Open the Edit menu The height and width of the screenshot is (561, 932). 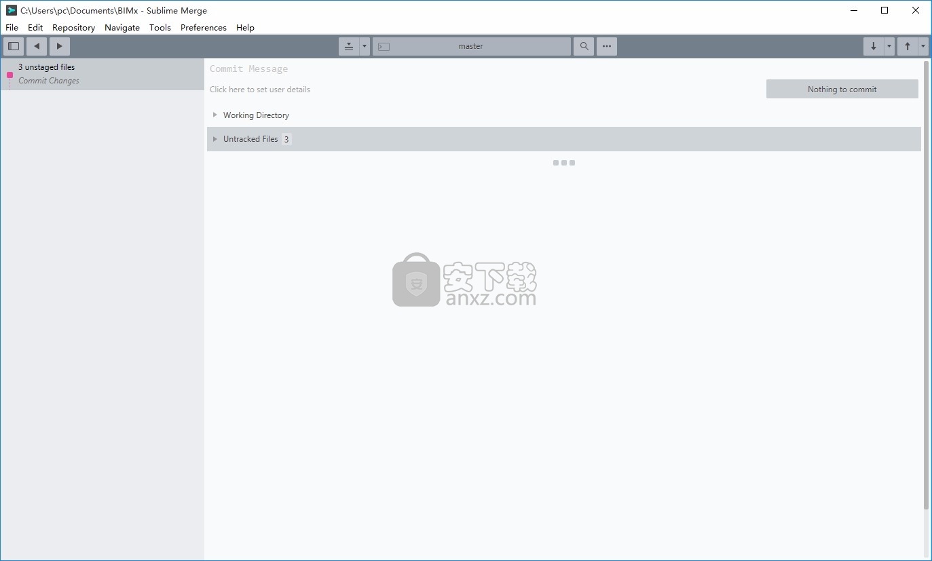pos(35,28)
